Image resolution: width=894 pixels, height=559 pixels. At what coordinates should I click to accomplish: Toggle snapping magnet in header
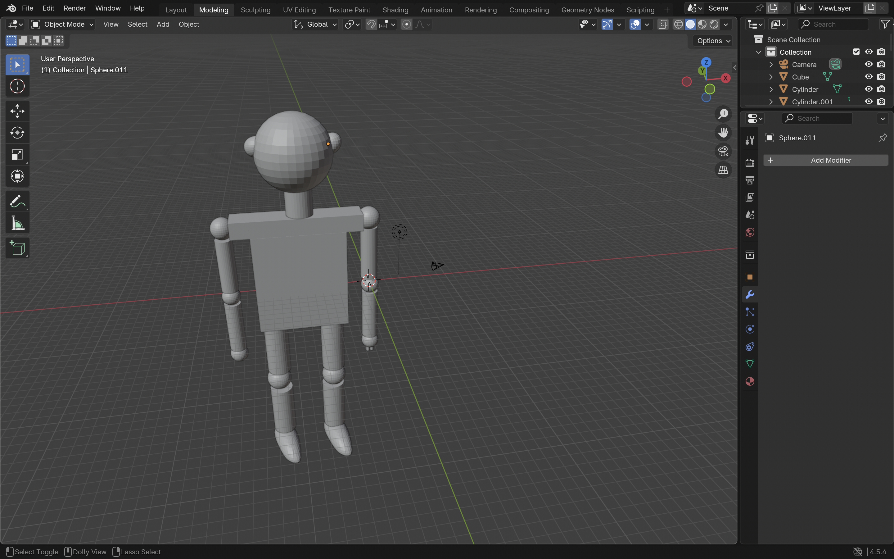[x=371, y=25]
